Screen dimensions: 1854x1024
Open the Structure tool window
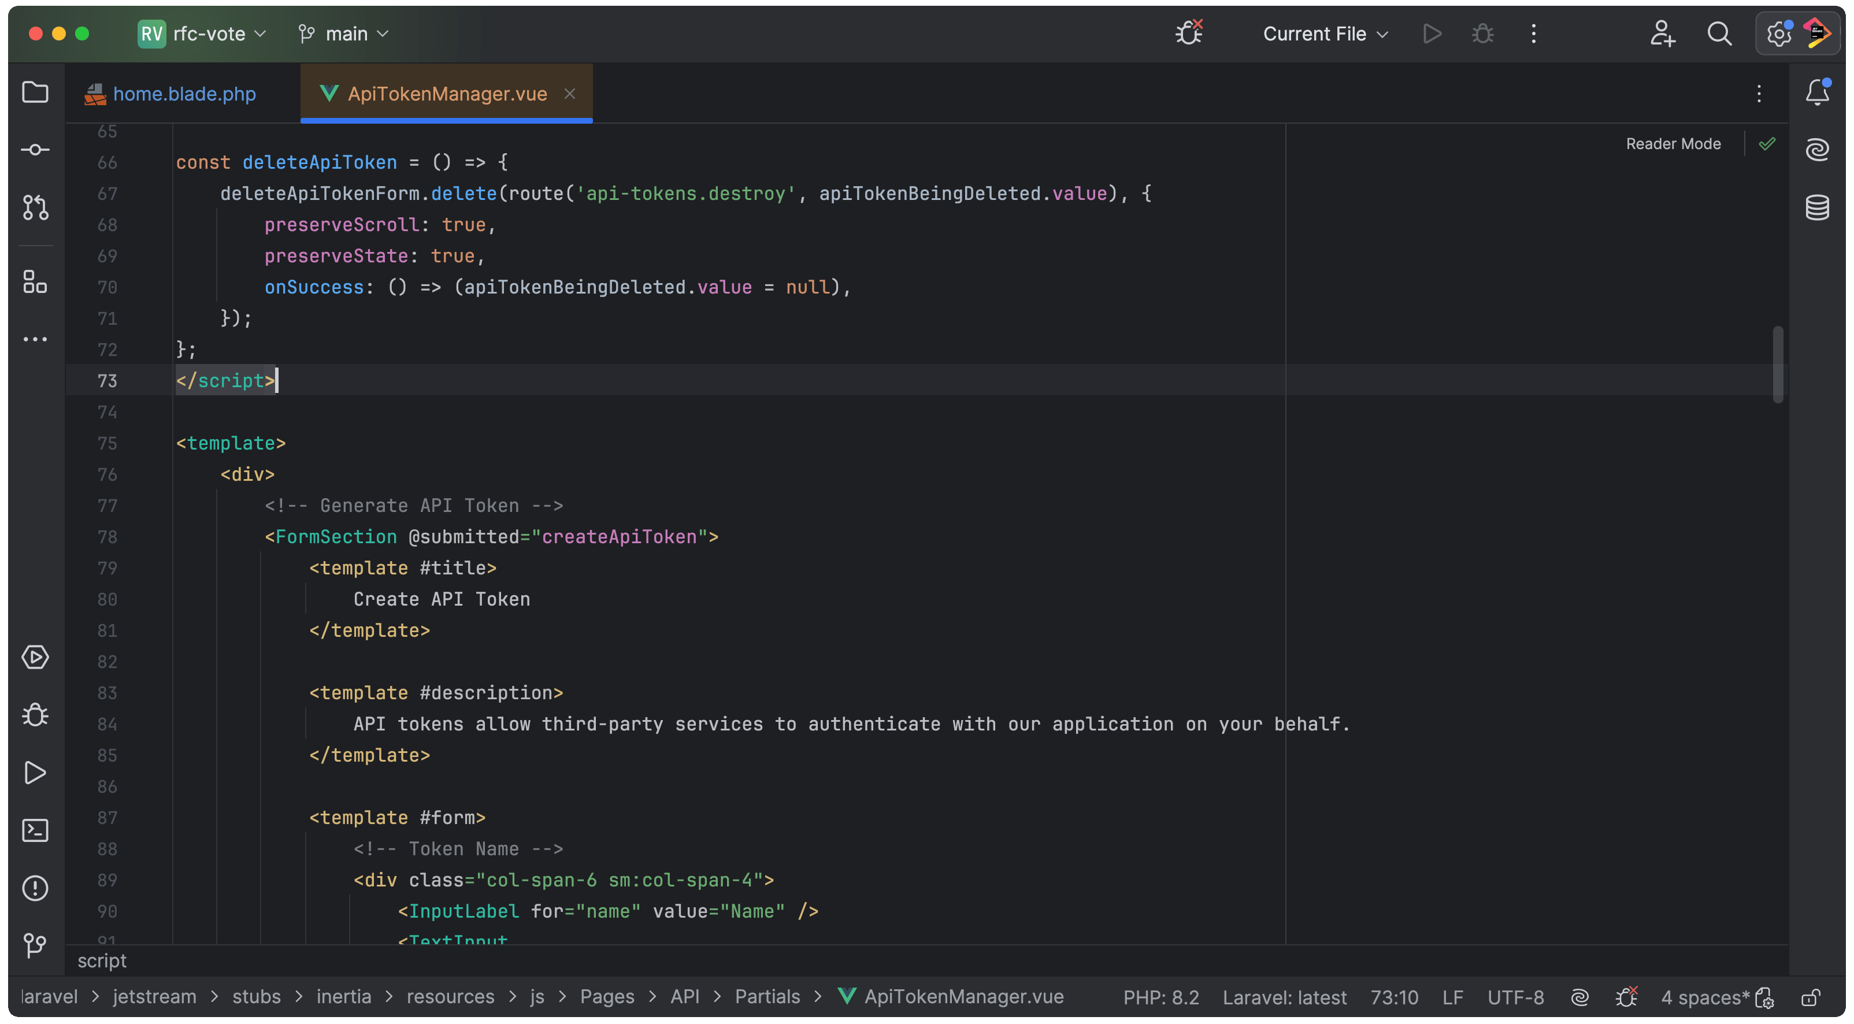coord(35,281)
